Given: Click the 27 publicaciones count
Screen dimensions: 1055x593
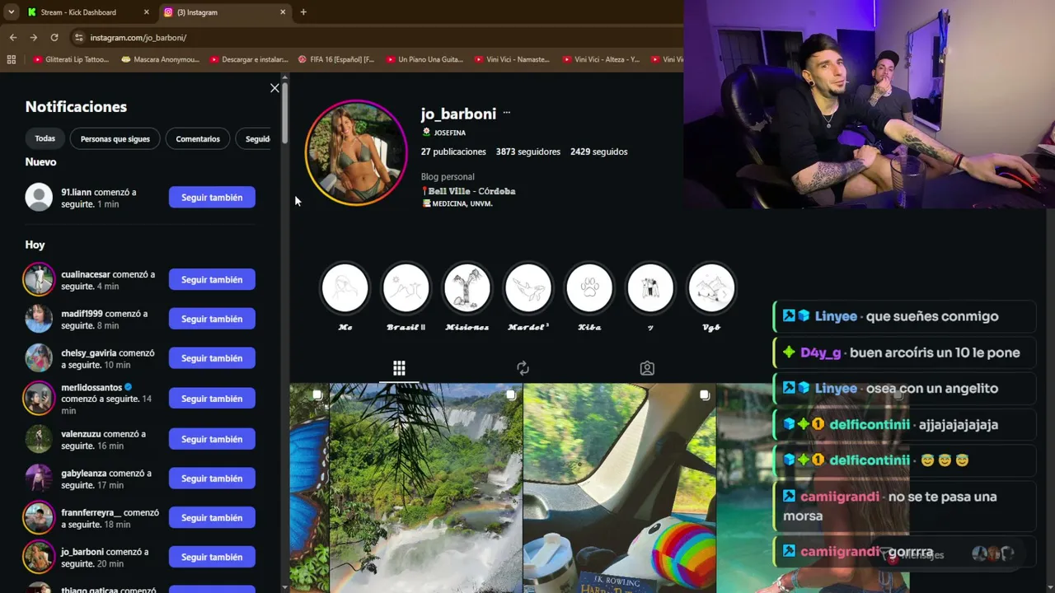Looking at the screenshot, I should (x=453, y=152).
